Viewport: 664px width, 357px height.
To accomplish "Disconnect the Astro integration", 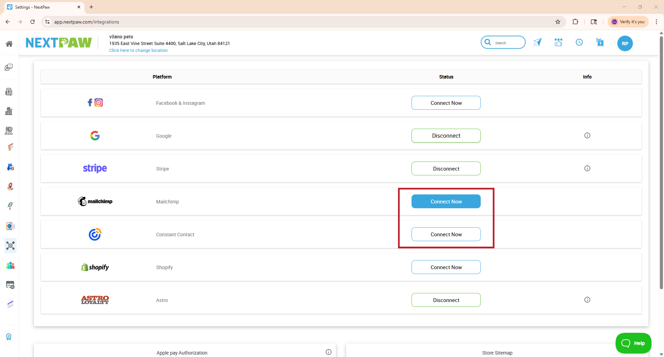I will [446, 300].
